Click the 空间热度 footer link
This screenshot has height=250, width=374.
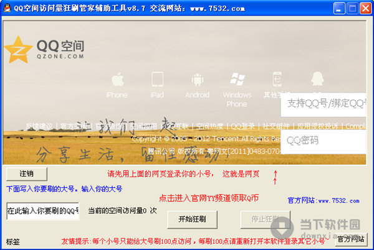[x=209, y=126]
